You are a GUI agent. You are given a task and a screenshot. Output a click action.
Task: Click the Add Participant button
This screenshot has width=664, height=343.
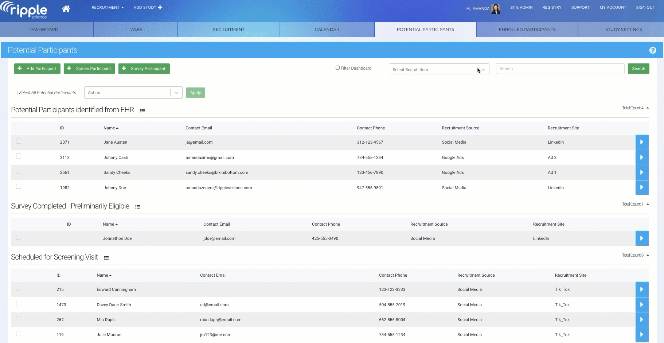(38, 69)
